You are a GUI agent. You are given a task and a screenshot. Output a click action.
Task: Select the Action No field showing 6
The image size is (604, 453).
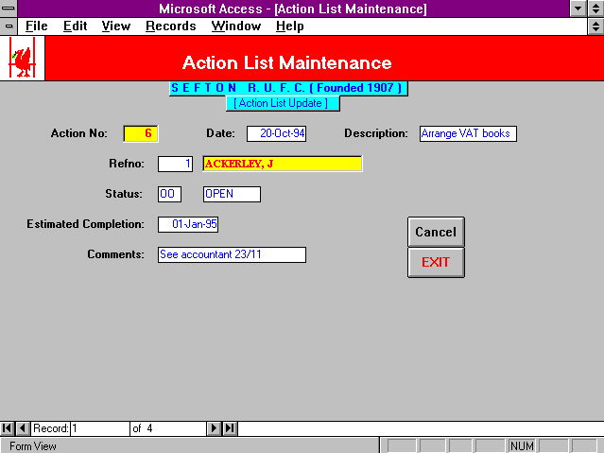click(x=141, y=133)
